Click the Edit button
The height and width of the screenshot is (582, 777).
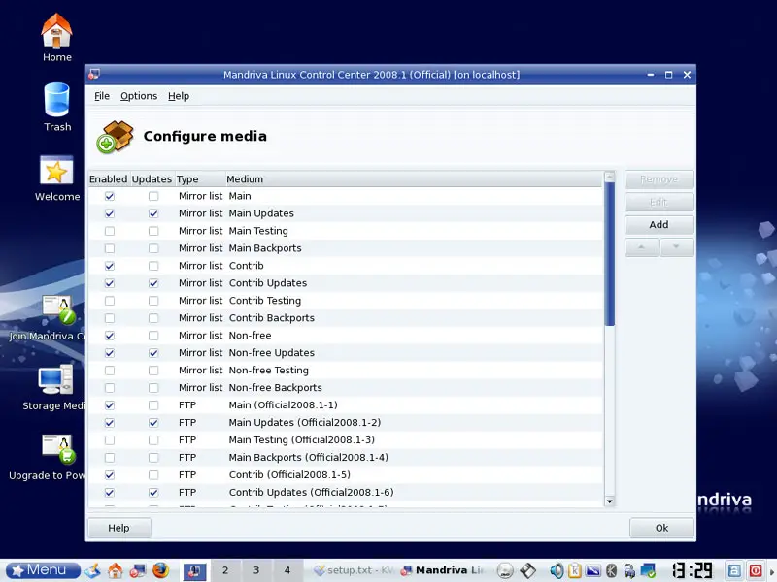coord(659,202)
